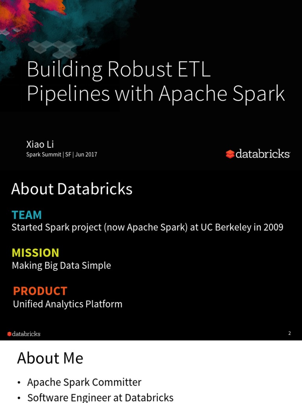Click the About Me heading
Screen dimensions: 302x403
(x=50, y=358)
